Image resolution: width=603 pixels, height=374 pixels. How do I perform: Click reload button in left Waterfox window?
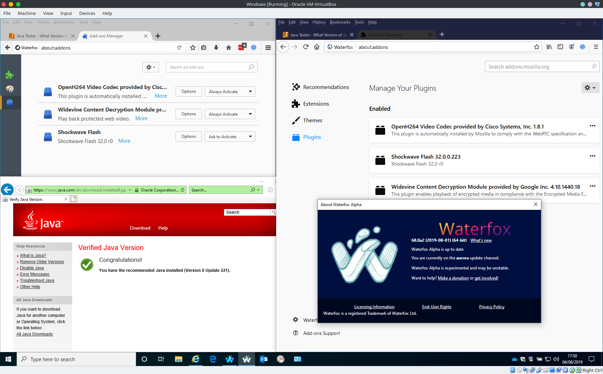179,48
